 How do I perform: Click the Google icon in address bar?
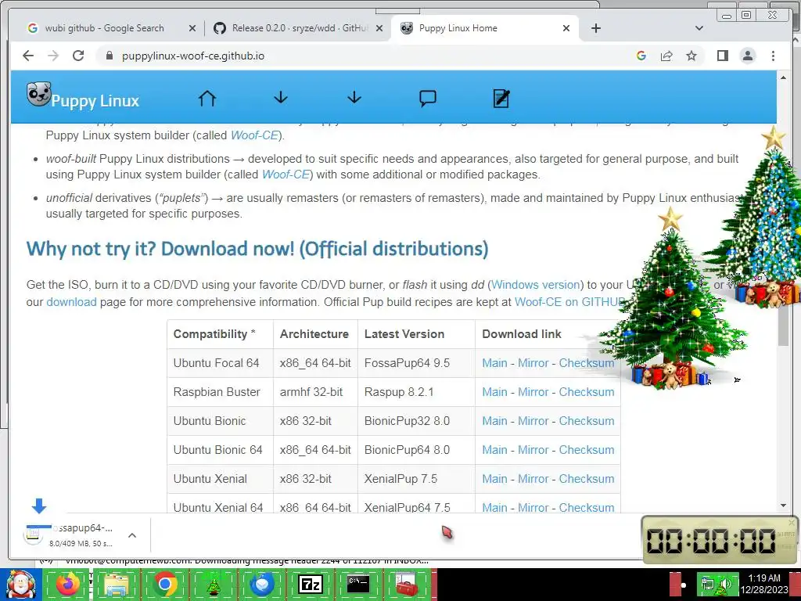(641, 56)
